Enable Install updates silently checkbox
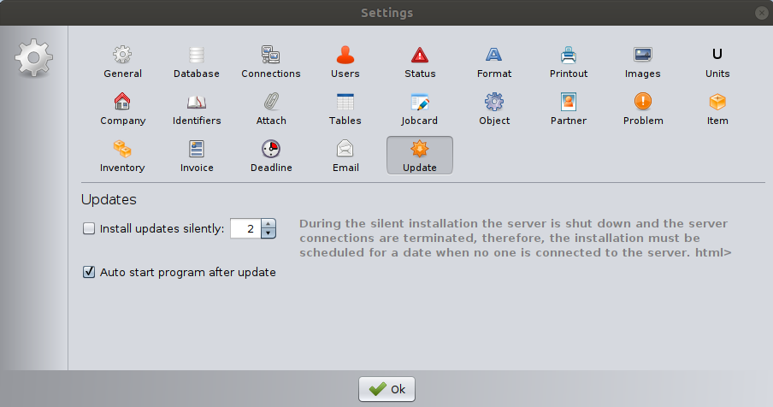The image size is (773, 407). tap(89, 228)
